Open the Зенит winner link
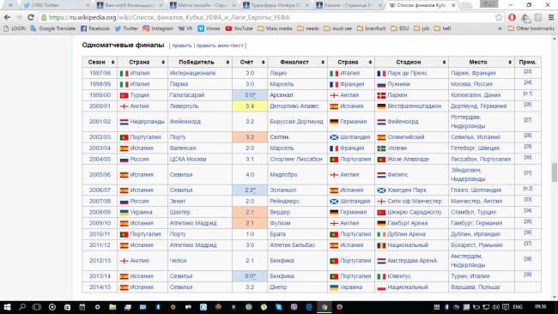This screenshot has width=558, height=314. click(x=178, y=202)
